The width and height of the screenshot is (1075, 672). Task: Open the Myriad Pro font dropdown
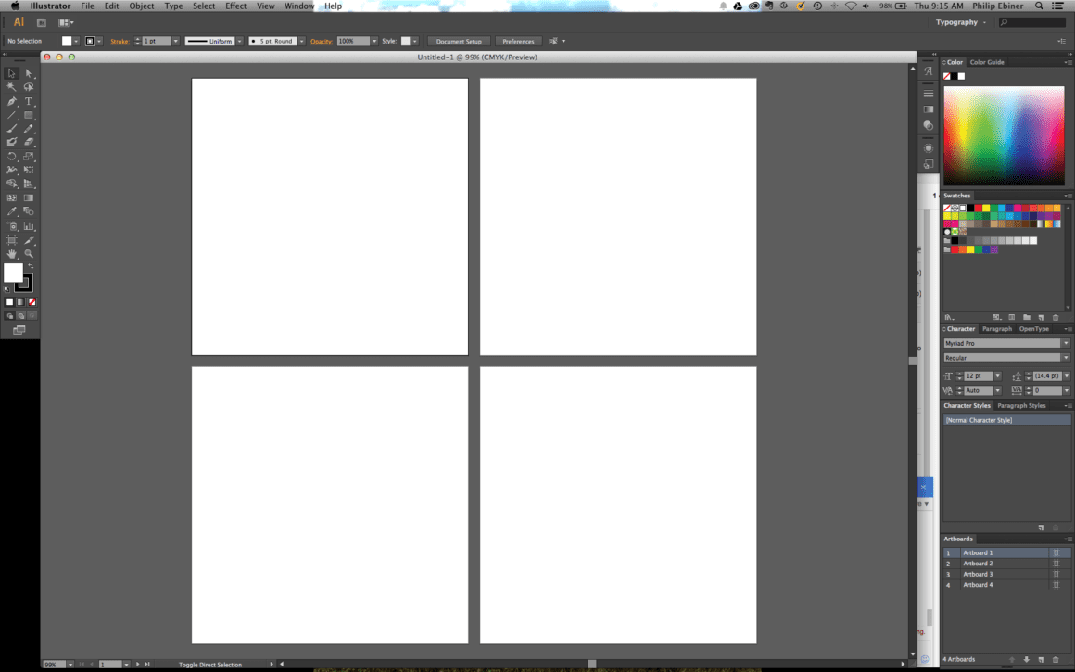pyautogui.click(x=1005, y=343)
